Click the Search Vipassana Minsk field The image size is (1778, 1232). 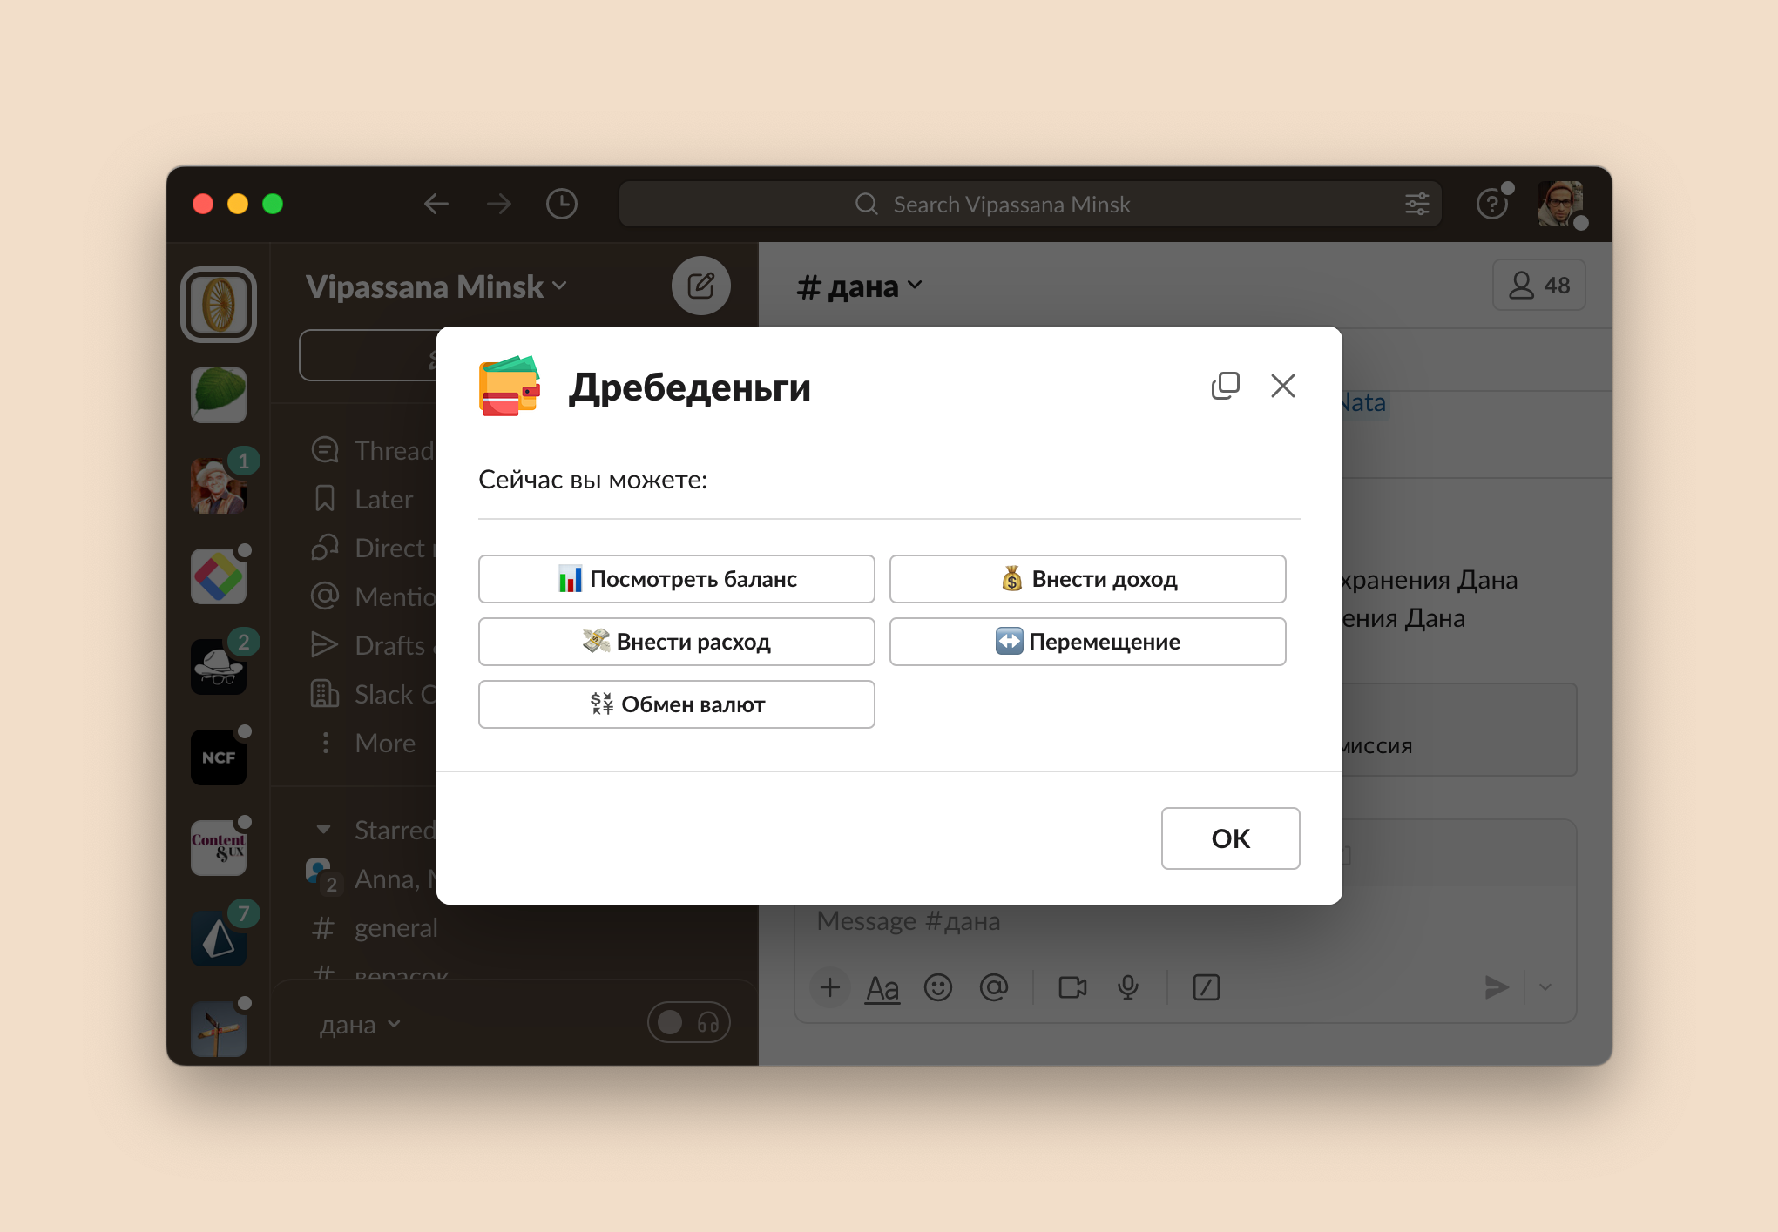[x=1030, y=204]
